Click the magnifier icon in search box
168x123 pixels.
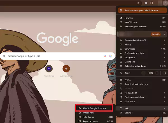4,56
